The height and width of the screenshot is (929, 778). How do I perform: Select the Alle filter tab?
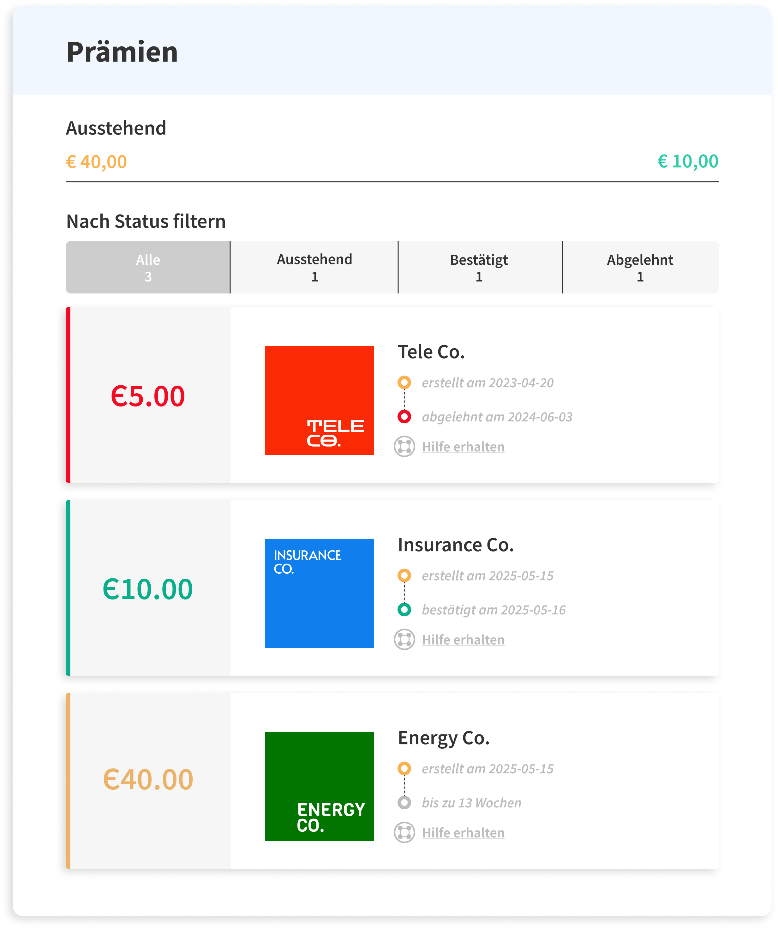pos(148,267)
